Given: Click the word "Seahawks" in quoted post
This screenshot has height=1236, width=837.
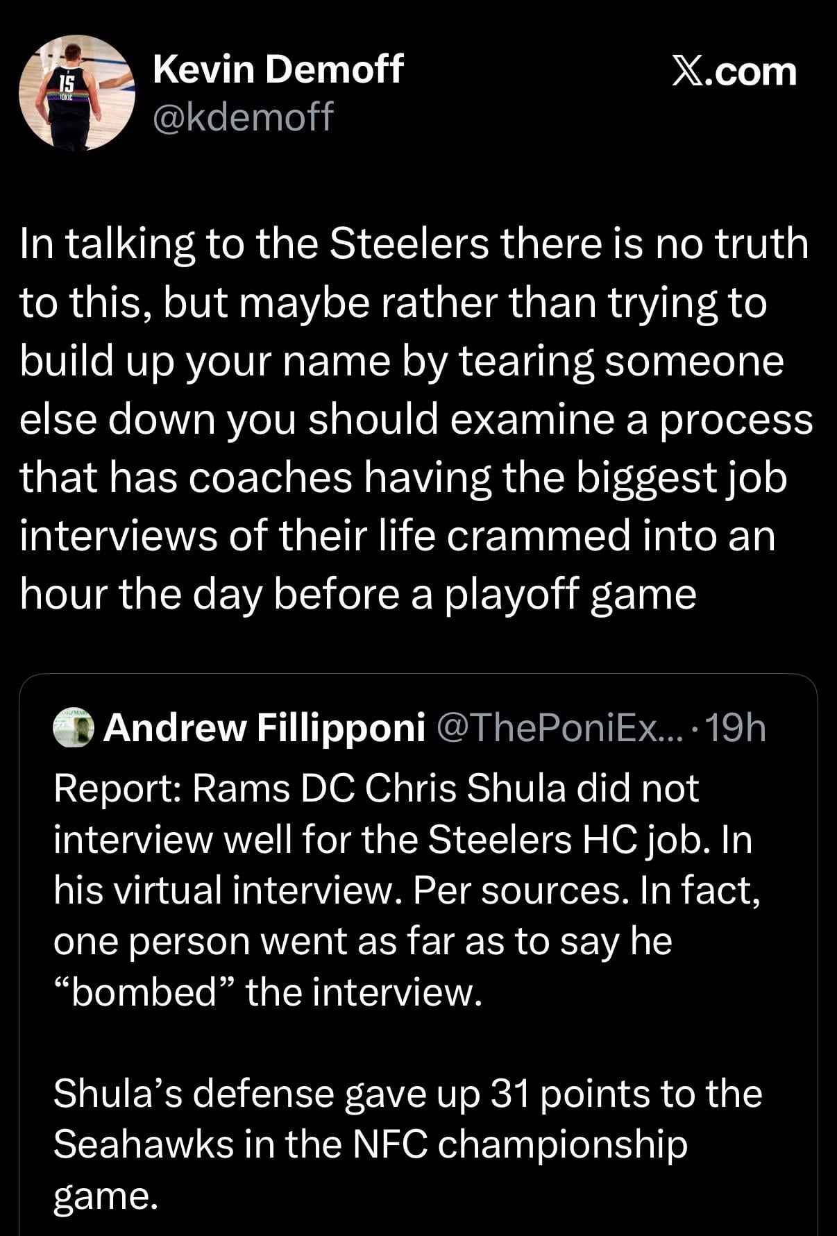Looking at the screenshot, I should [x=143, y=1144].
